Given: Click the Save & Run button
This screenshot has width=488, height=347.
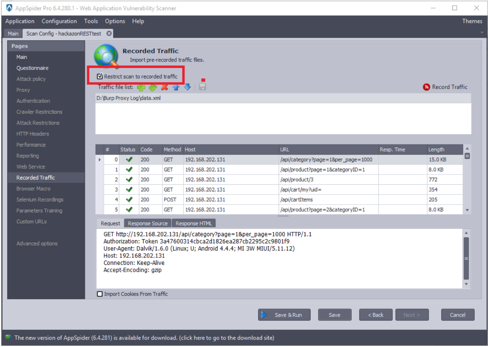Looking at the screenshot, I should 285,315.
